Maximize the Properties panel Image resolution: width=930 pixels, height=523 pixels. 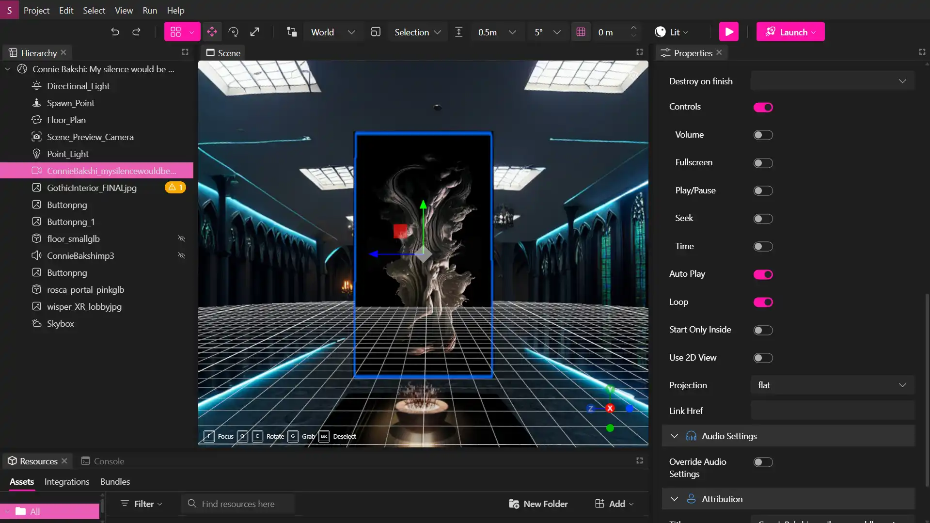[922, 52]
